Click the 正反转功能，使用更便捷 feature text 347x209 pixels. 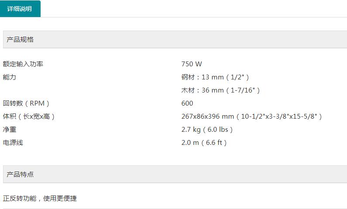pyautogui.click(x=40, y=198)
